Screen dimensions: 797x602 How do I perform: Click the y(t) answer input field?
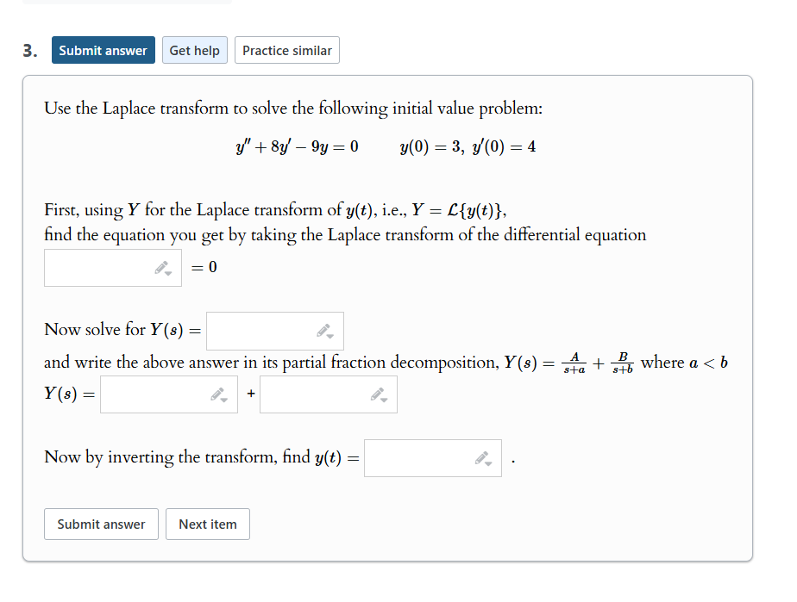click(423, 457)
